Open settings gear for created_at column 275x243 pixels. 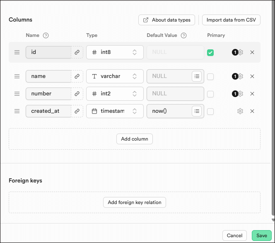pyautogui.click(x=240, y=111)
